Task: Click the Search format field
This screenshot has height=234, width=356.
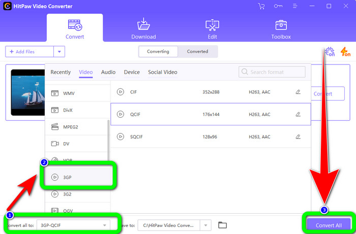Action: point(272,72)
